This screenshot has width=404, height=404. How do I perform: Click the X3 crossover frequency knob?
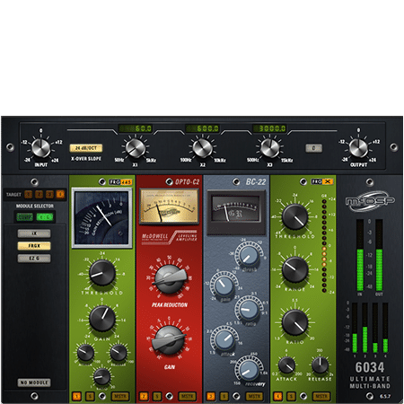[x=269, y=148]
